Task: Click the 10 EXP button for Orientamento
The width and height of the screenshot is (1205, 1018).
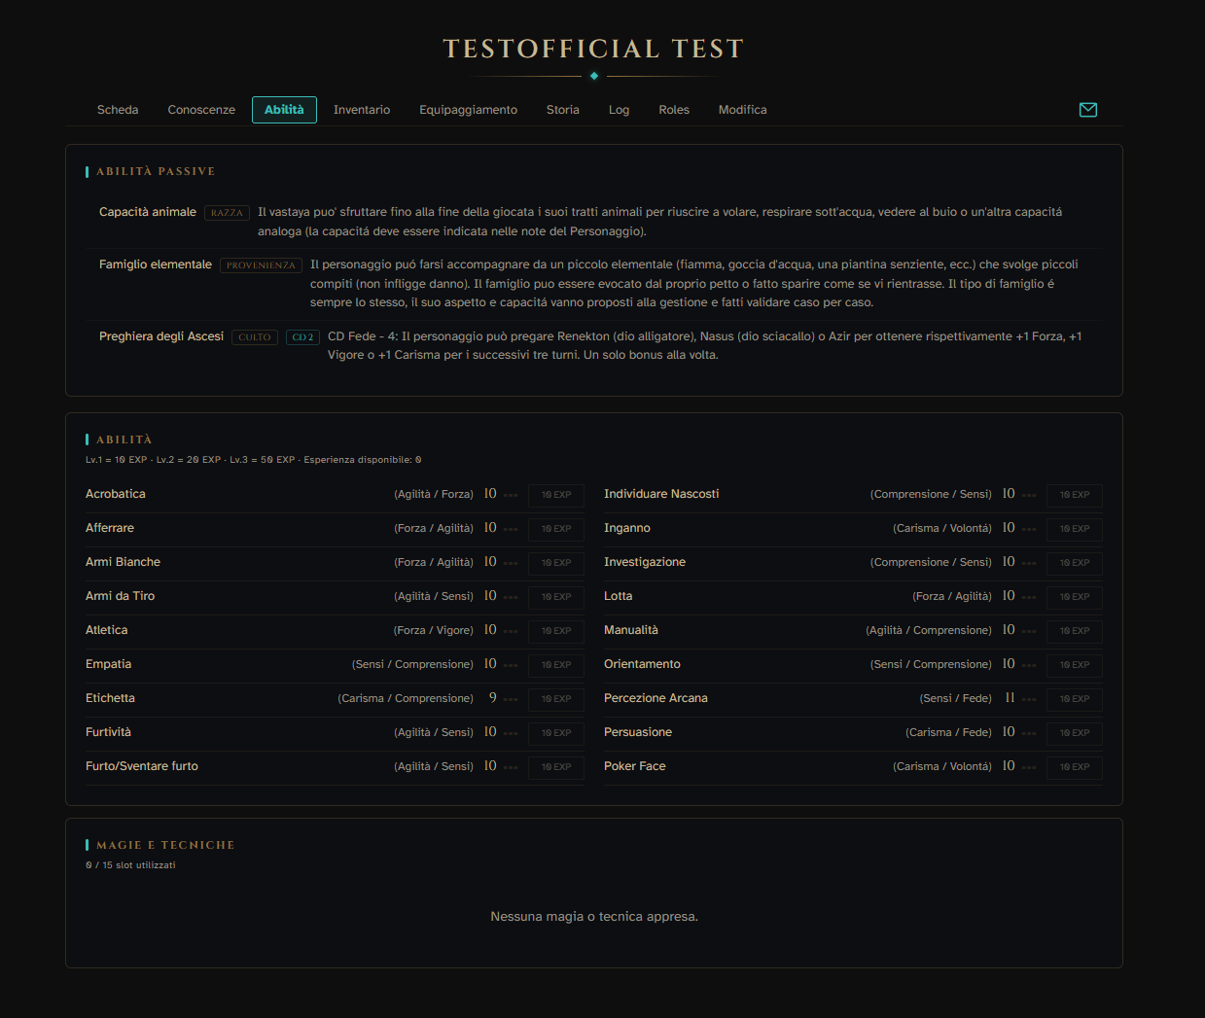Action: tap(1075, 665)
